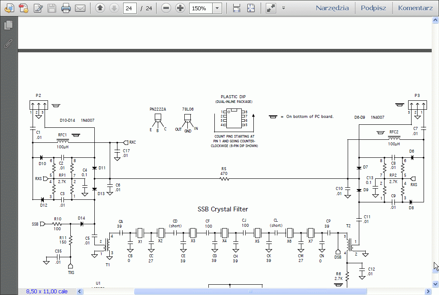
Task: Click the Create PDF online icon
Action: click(x=24, y=8)
